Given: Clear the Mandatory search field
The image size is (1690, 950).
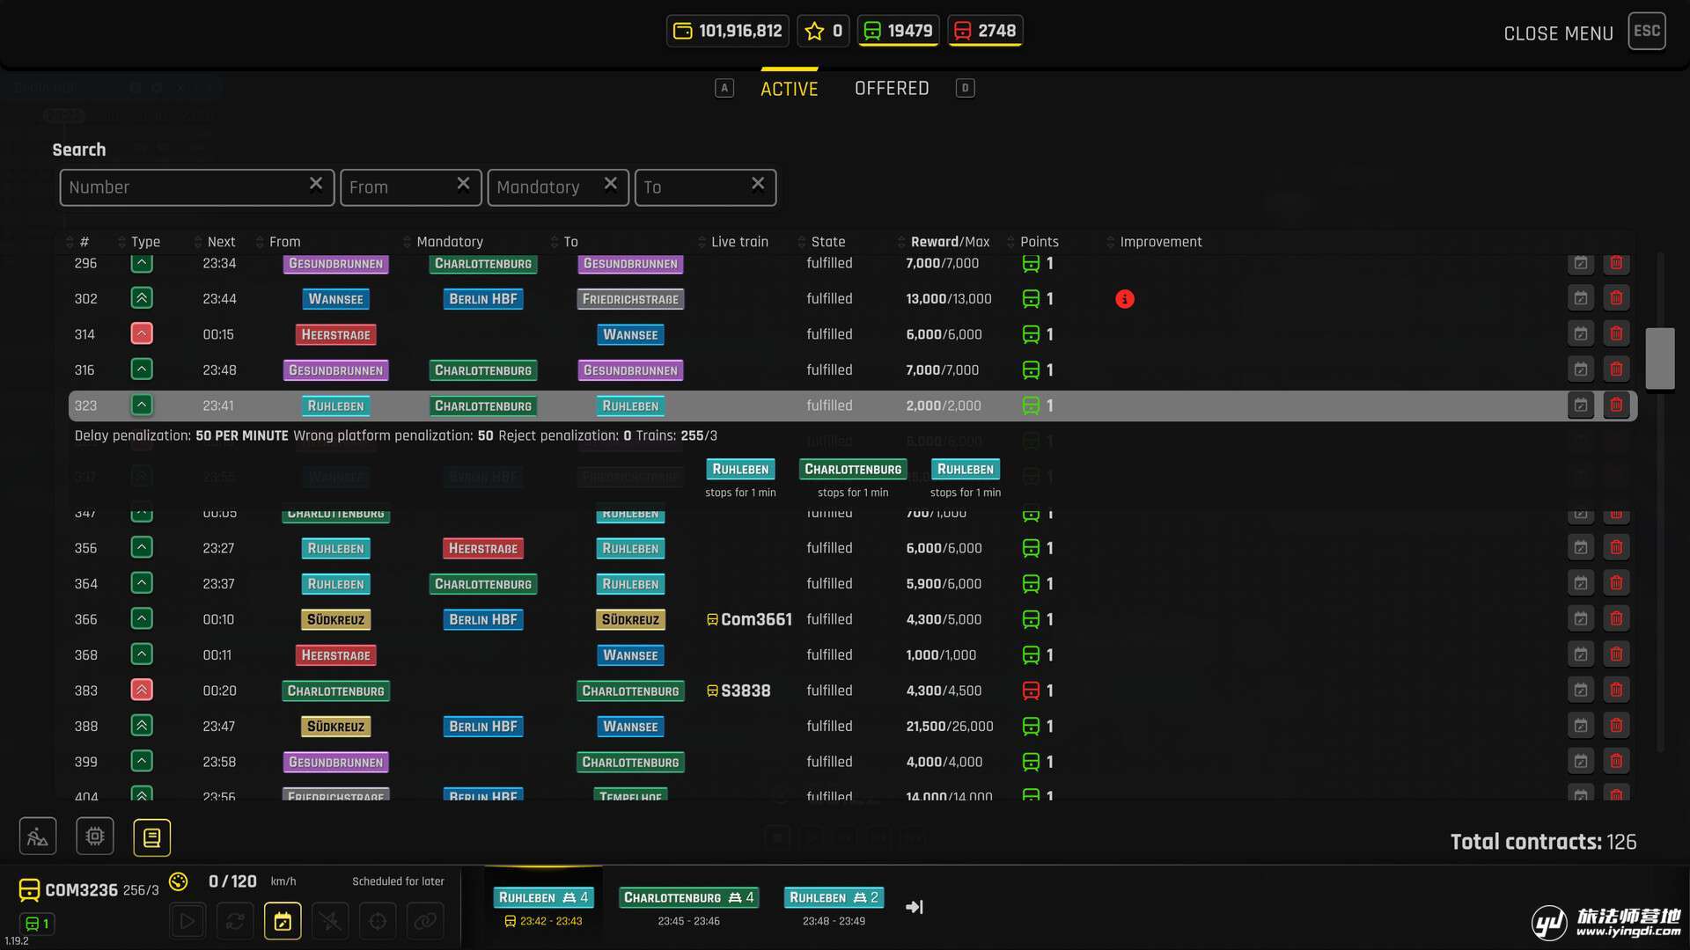Looking at the screenshot, I should pyautogui.click(x=610, y=184).
